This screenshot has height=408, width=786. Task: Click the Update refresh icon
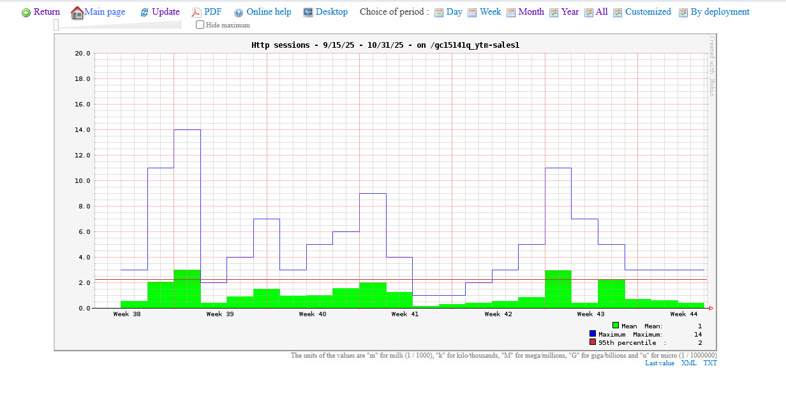(144, 13)
